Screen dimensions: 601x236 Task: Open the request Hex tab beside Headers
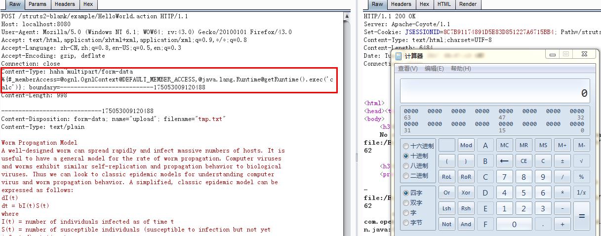[x=88, y=4]
